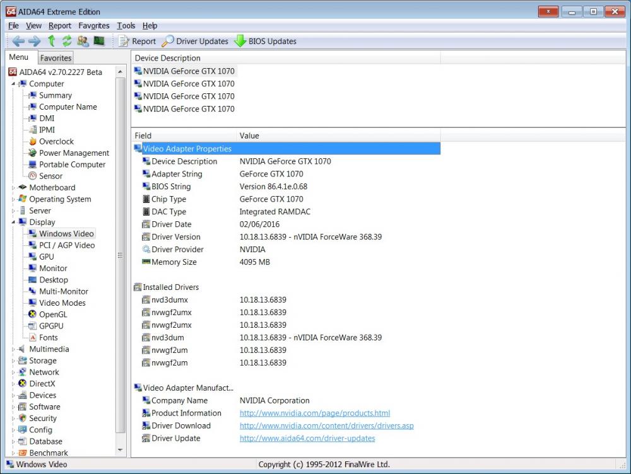
Task: Click the users icon in the toolbar
Action: click(x=83, y=41)
